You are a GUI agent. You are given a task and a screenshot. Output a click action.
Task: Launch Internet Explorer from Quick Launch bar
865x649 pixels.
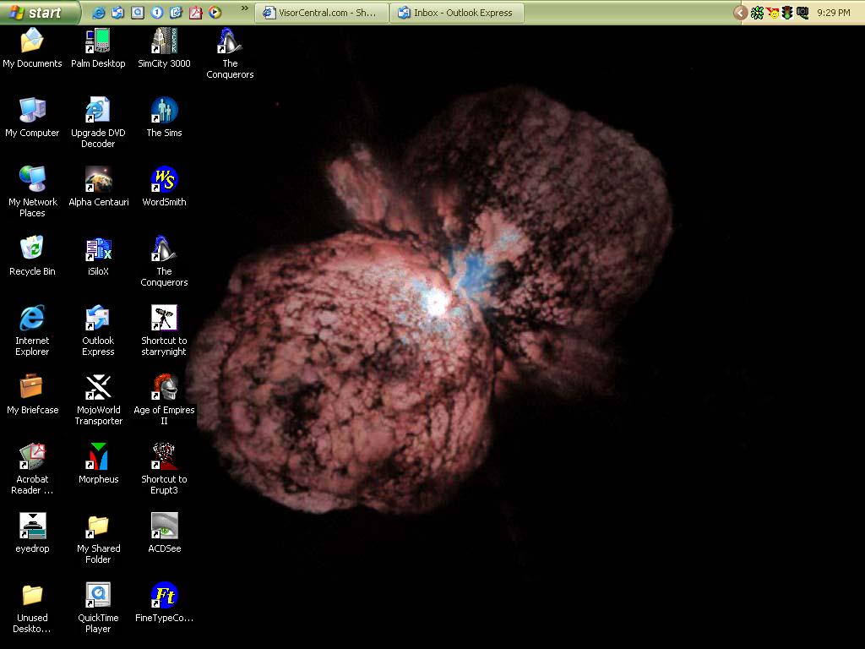[x=99, y=13]
